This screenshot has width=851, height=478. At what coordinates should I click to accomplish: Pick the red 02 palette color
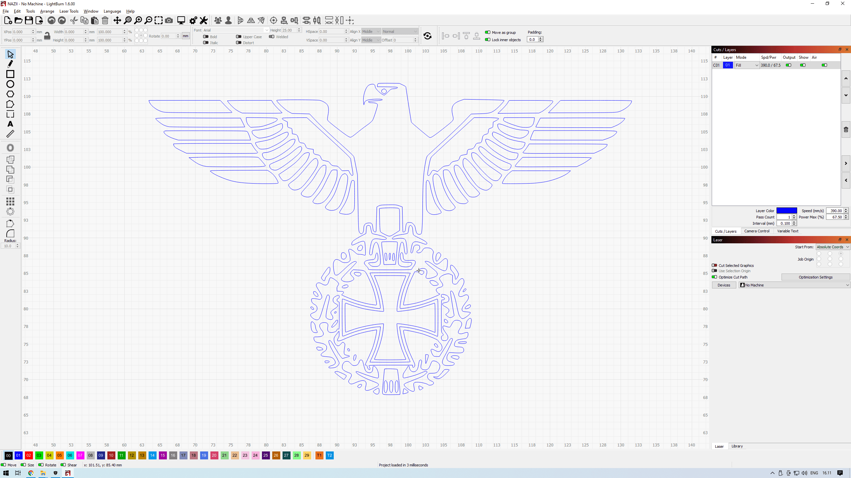(29, 455)
